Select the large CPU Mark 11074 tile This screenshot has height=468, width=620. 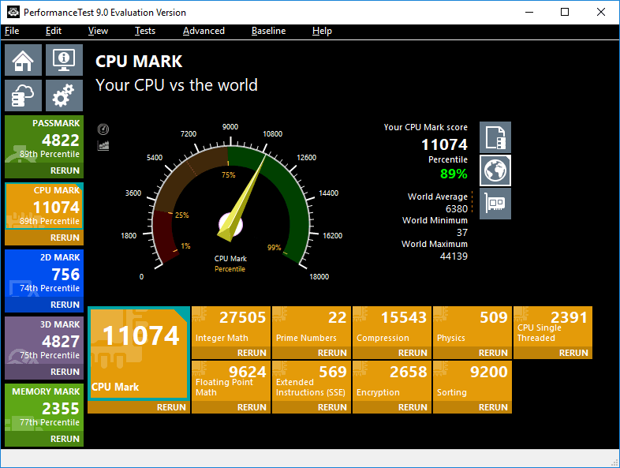tap(139, 354)
